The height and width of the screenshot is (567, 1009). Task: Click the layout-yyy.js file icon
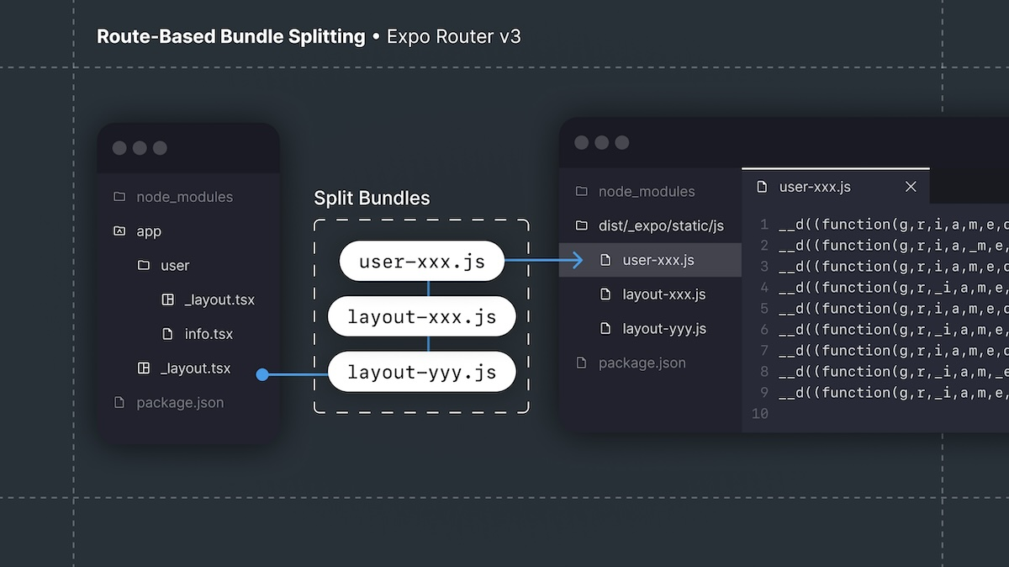[x=607, y=328]
